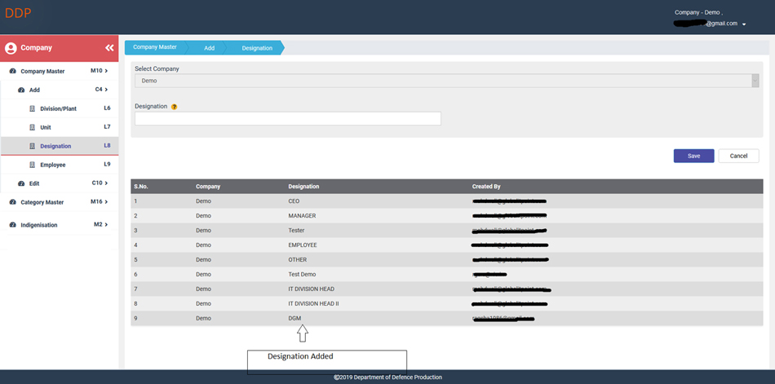The width and height of the screenshot is (775, 384).
Task: Select Designation in the sidebar menu
Action: [x=55, y=146]
